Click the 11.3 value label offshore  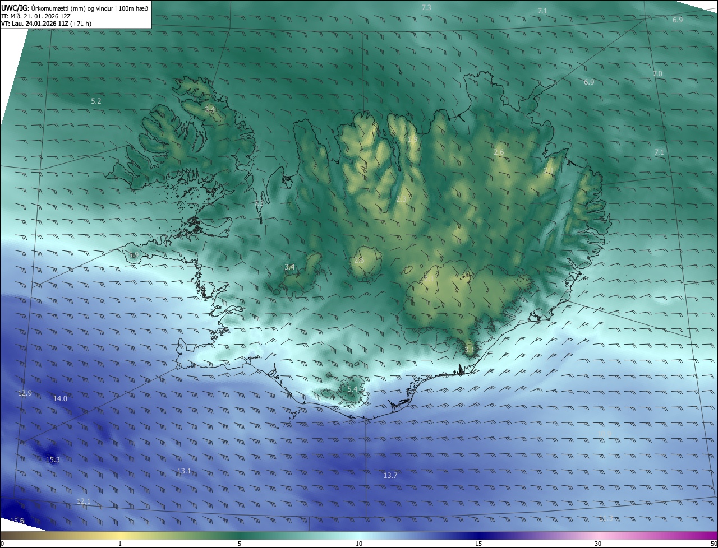606,518
